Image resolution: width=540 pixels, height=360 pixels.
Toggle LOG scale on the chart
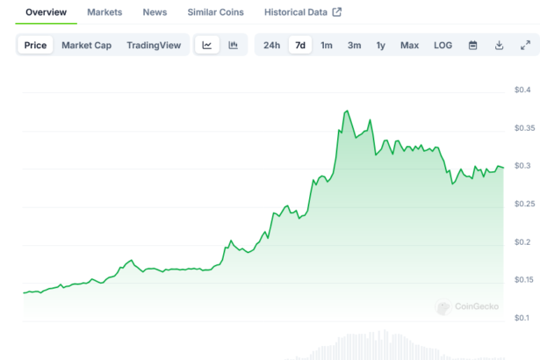(443, 45)
